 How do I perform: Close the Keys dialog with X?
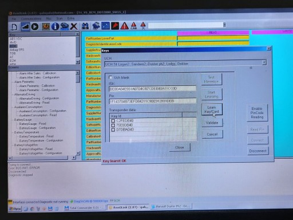pyautogui.click(x=268, y=49)
